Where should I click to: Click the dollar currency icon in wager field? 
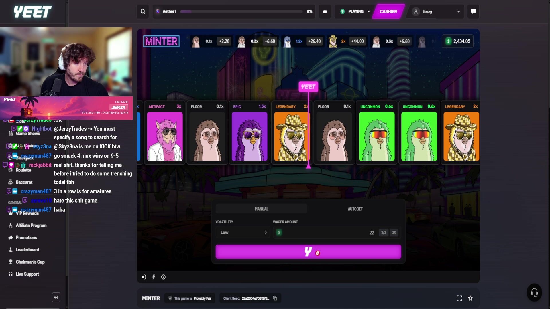click(279, 232)
